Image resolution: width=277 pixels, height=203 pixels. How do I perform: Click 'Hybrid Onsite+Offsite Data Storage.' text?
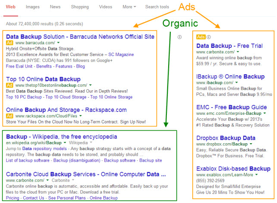(x=40, y=49)
